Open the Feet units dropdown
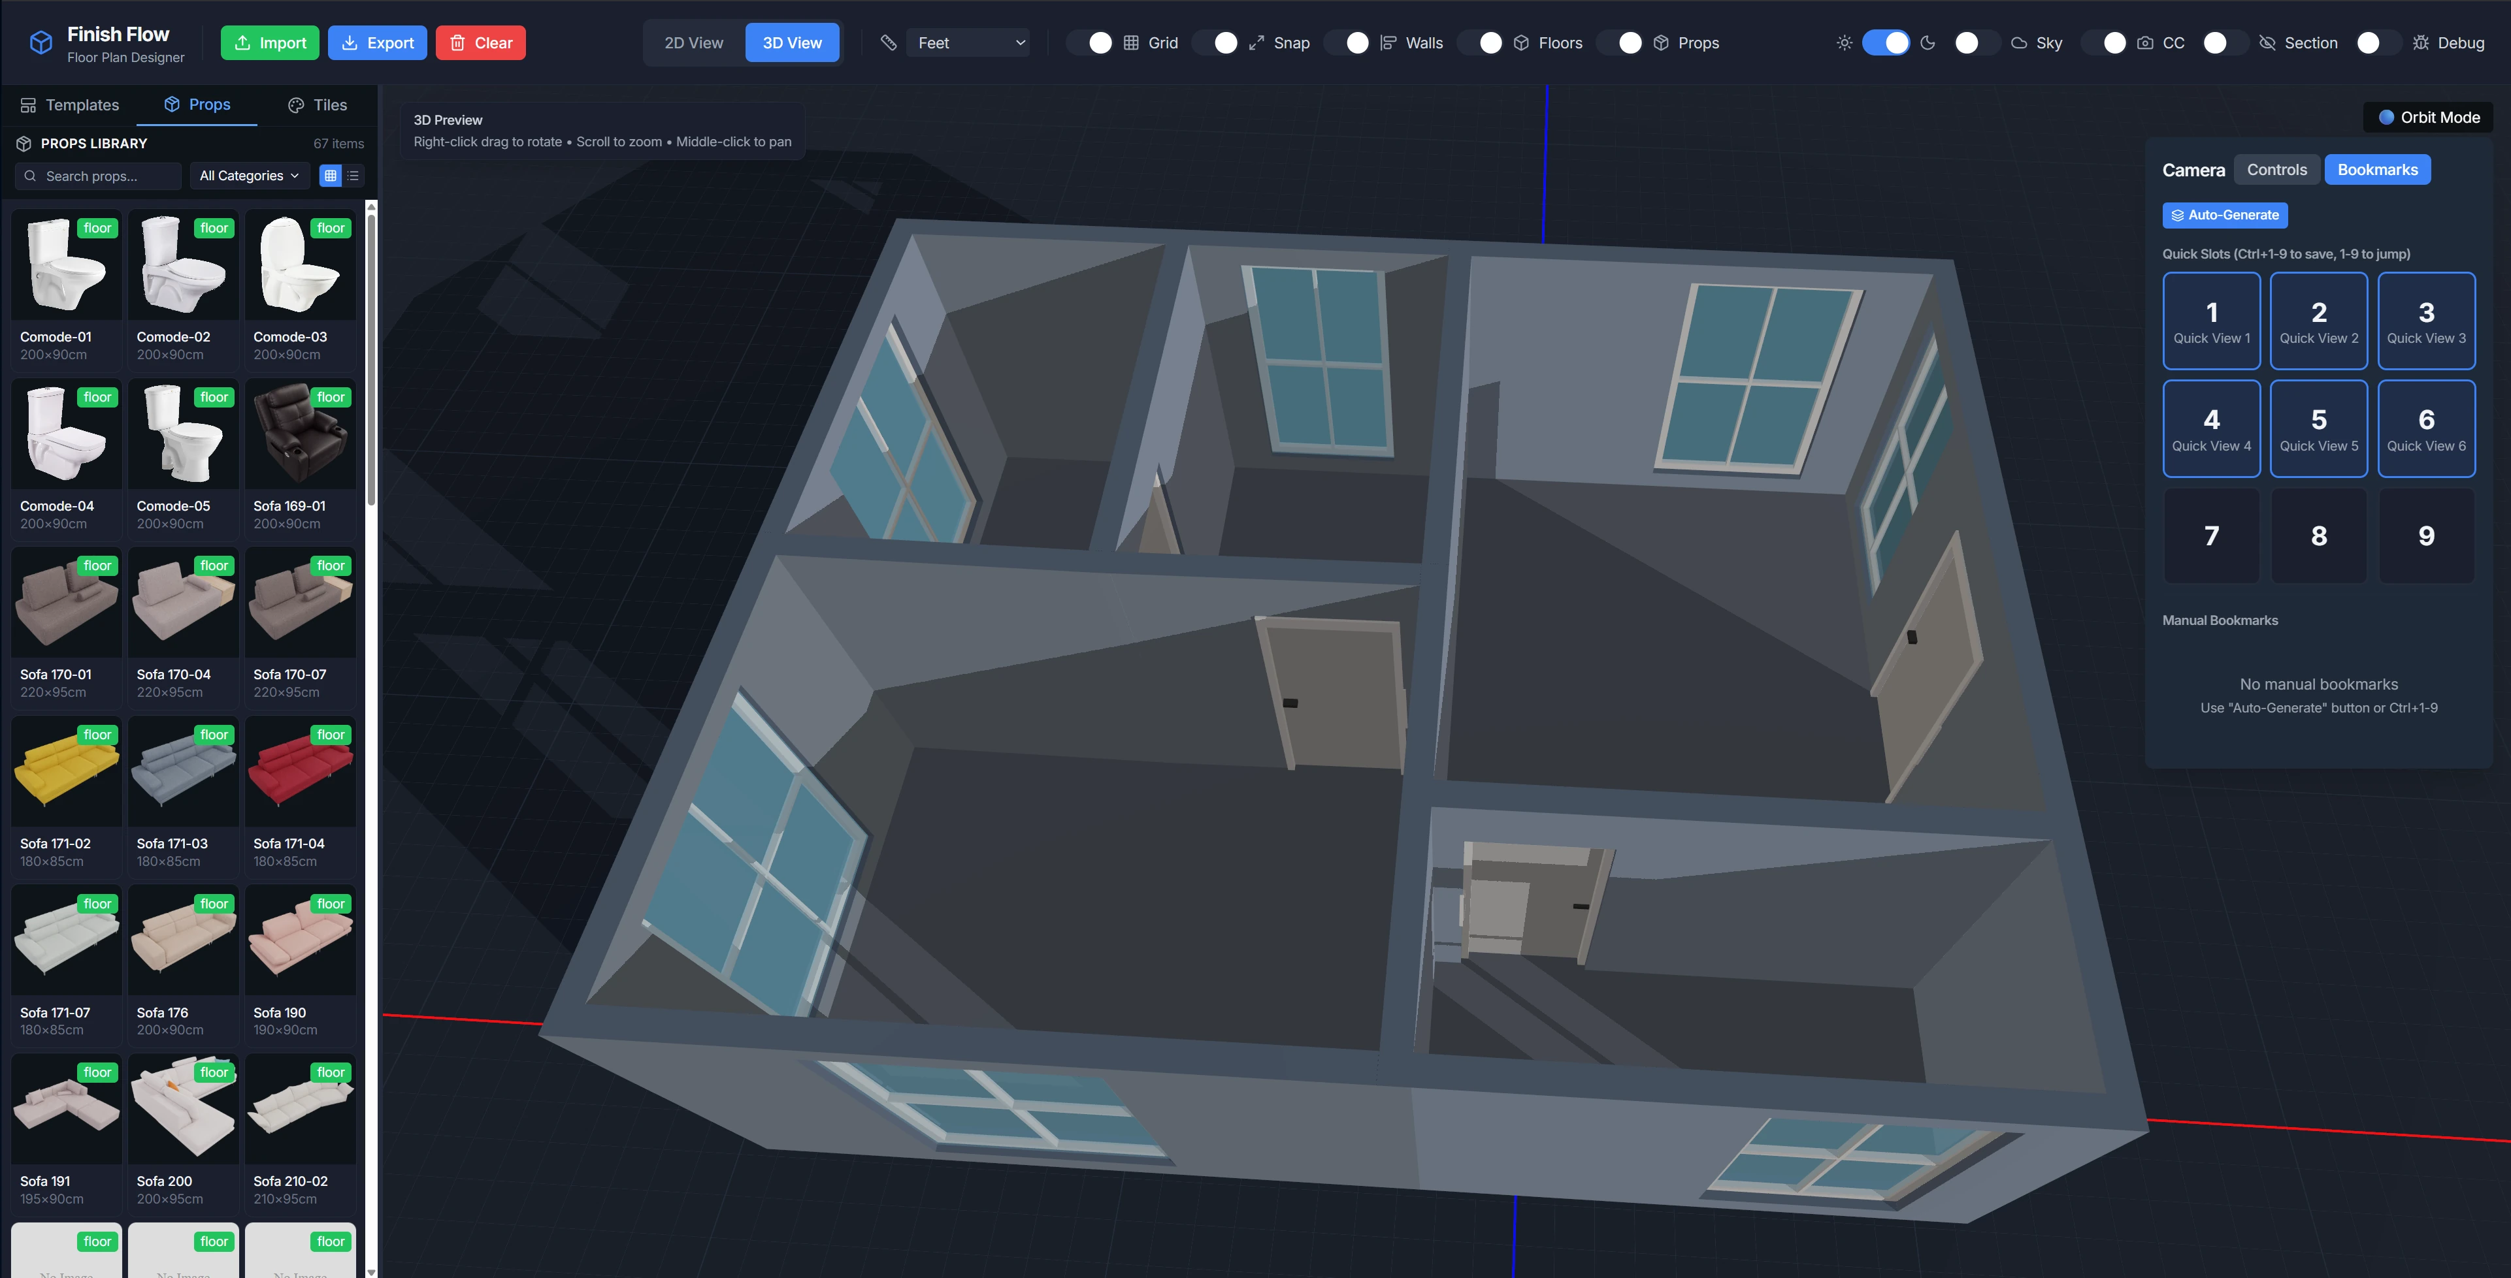This screenshot has width=2511, height=1278. point(968,43)
